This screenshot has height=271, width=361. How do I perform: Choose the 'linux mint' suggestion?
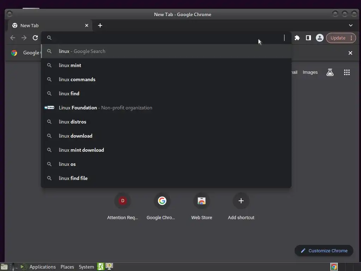[166, 65]
